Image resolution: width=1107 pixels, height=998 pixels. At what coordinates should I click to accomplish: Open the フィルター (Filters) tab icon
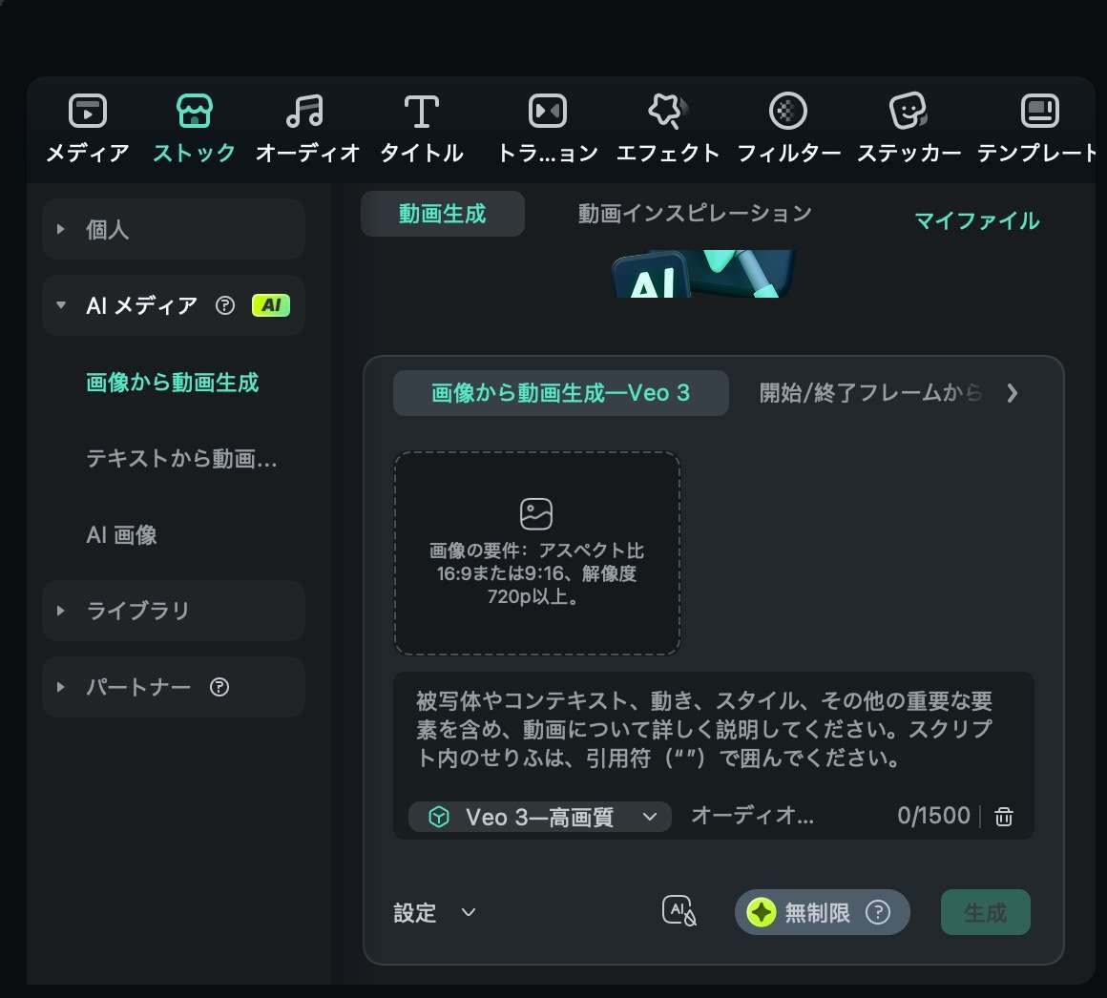tap(788, 111)
